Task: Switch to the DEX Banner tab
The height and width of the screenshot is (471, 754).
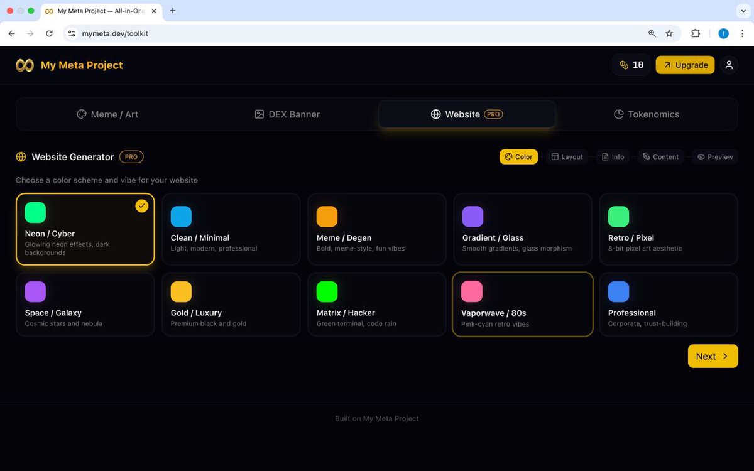Action: coord(287,114)
